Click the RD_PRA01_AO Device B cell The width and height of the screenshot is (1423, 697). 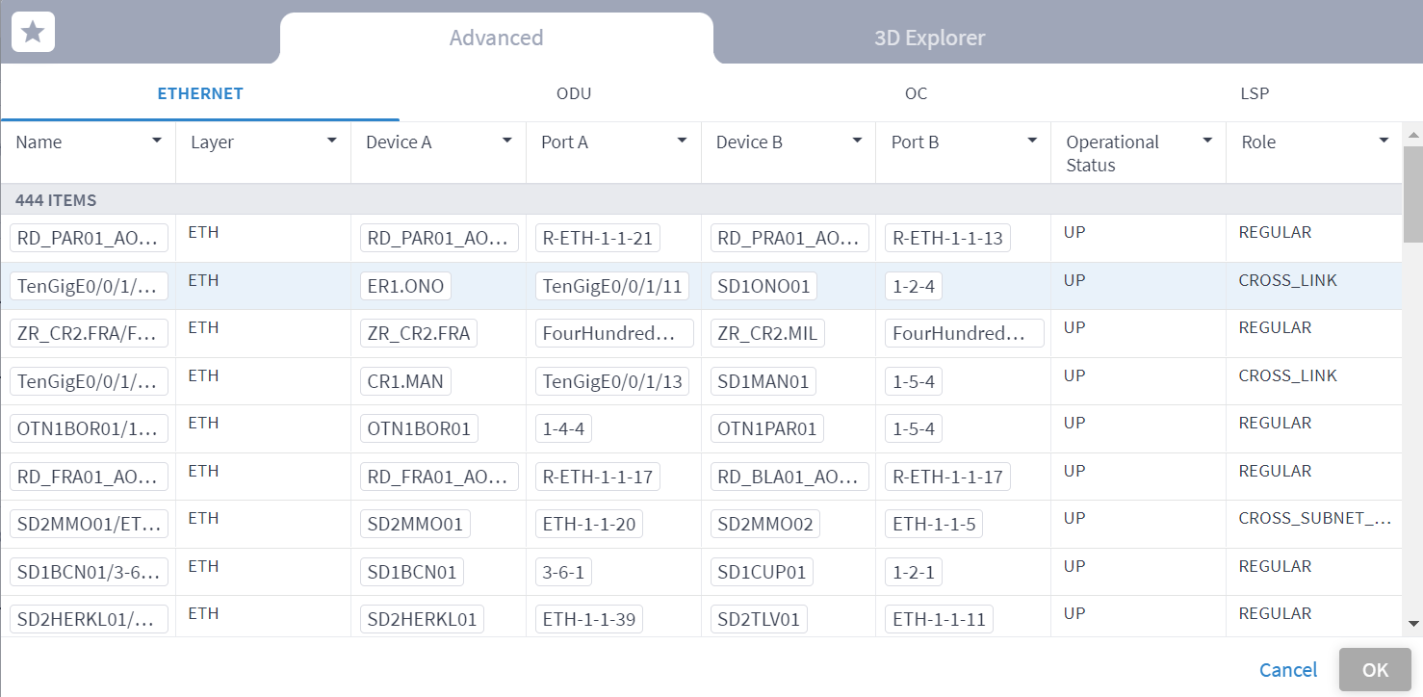coord(789,238)
